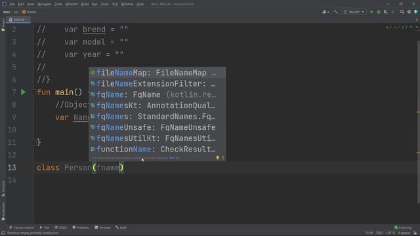
Task: Open the Window menu
Action: (127, 5)
